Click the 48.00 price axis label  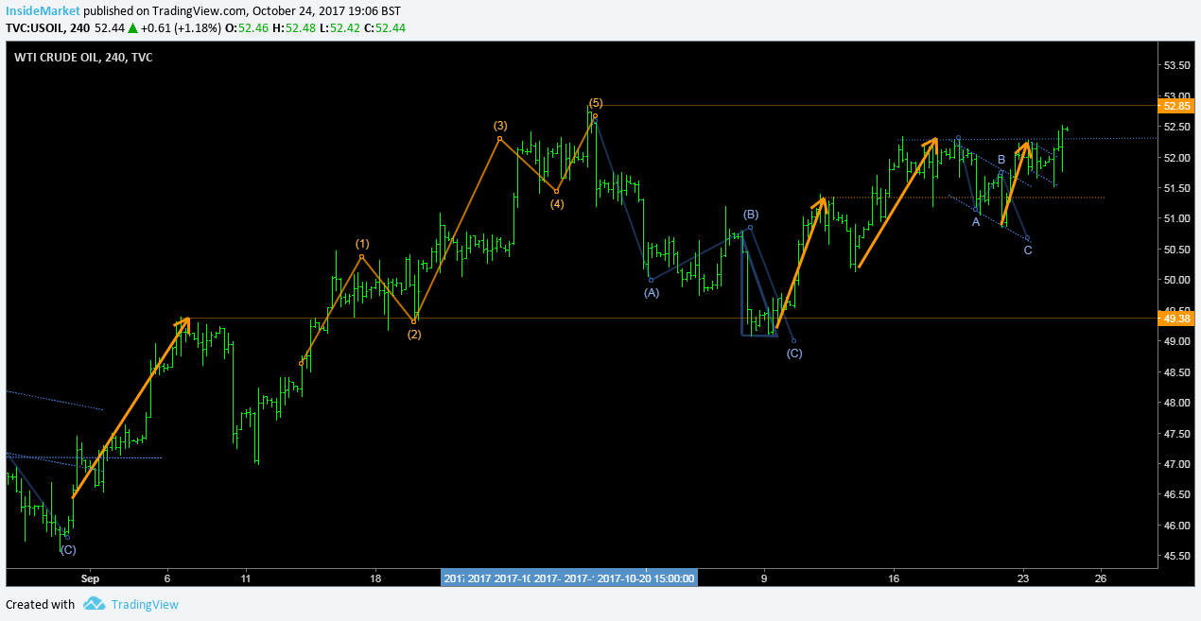(x=1175, y=404)
